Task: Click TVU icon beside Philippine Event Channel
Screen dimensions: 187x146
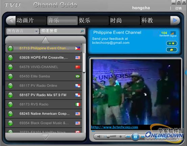Action: pos(10,48)
